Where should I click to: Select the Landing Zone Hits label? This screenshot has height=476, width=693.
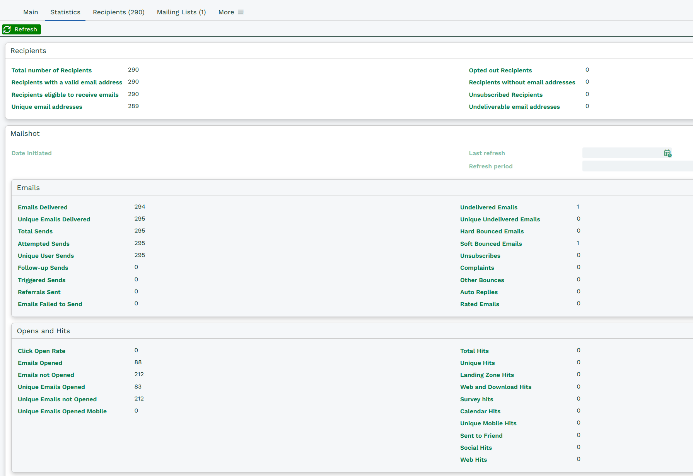487,375
